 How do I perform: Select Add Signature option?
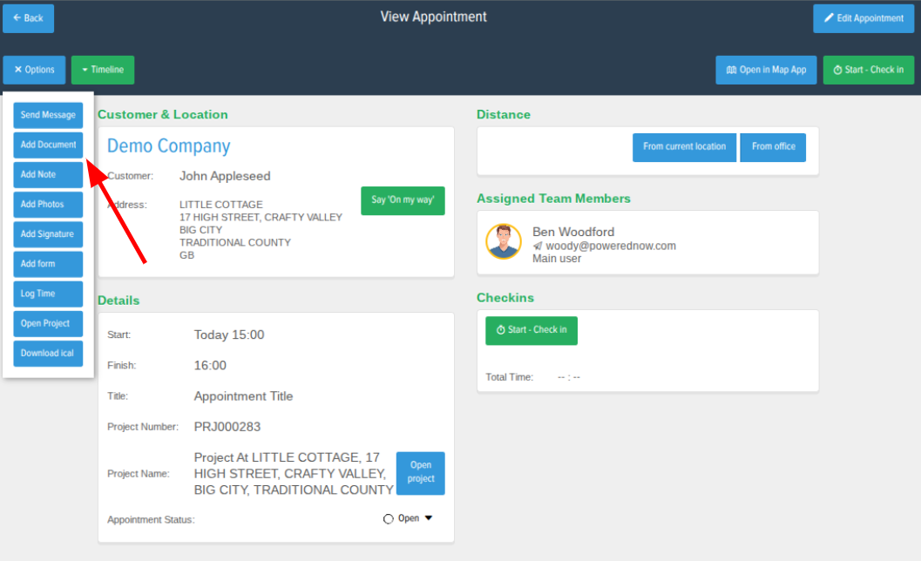coord(48,234)
